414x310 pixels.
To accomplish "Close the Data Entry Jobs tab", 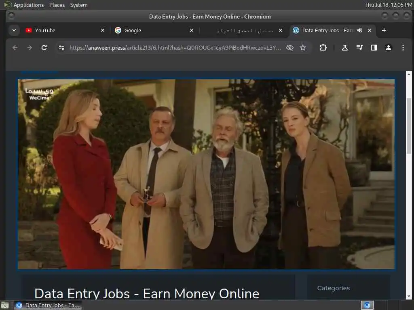I will pyautogui.click(x=370, y=30).
